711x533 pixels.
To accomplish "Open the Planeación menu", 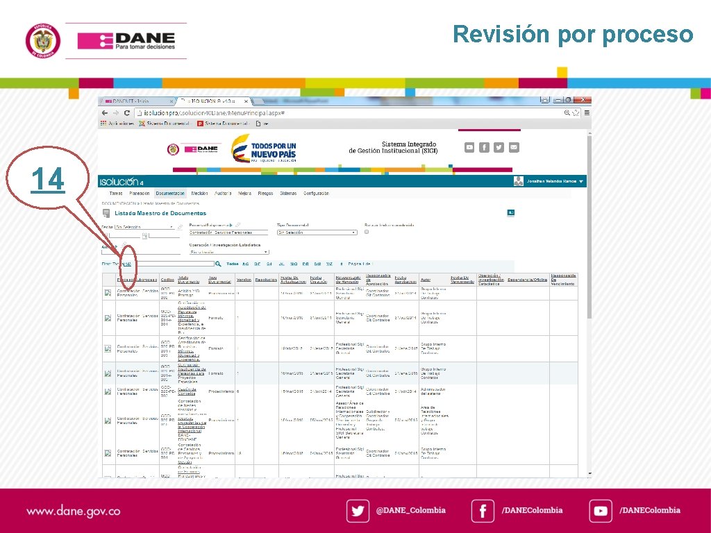I will pyautogui.click(x=139, y=194).
